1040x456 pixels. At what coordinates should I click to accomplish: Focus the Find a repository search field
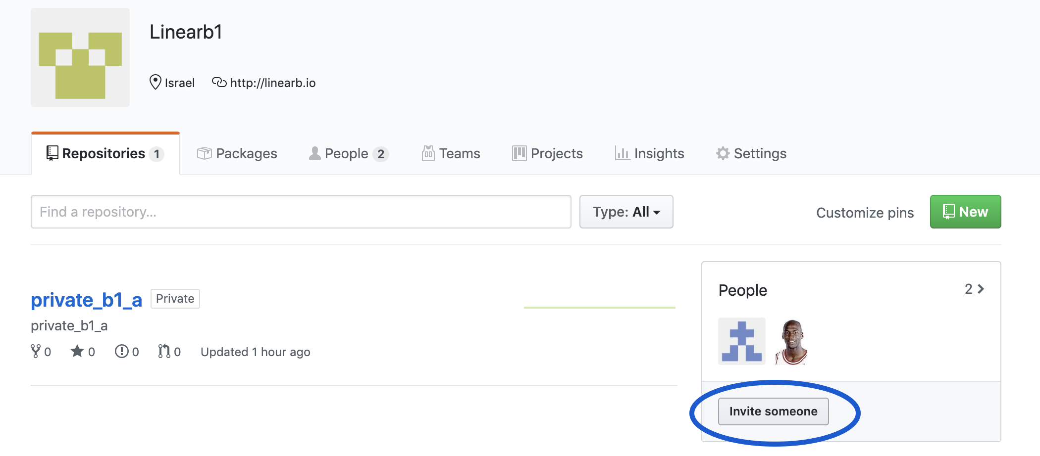(301, 212)
